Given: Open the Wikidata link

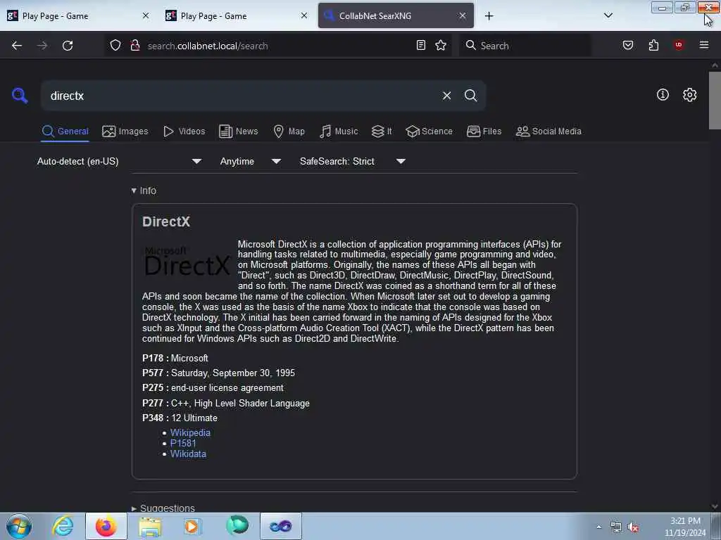Looking at the screenshot, I should pos(188,454).
